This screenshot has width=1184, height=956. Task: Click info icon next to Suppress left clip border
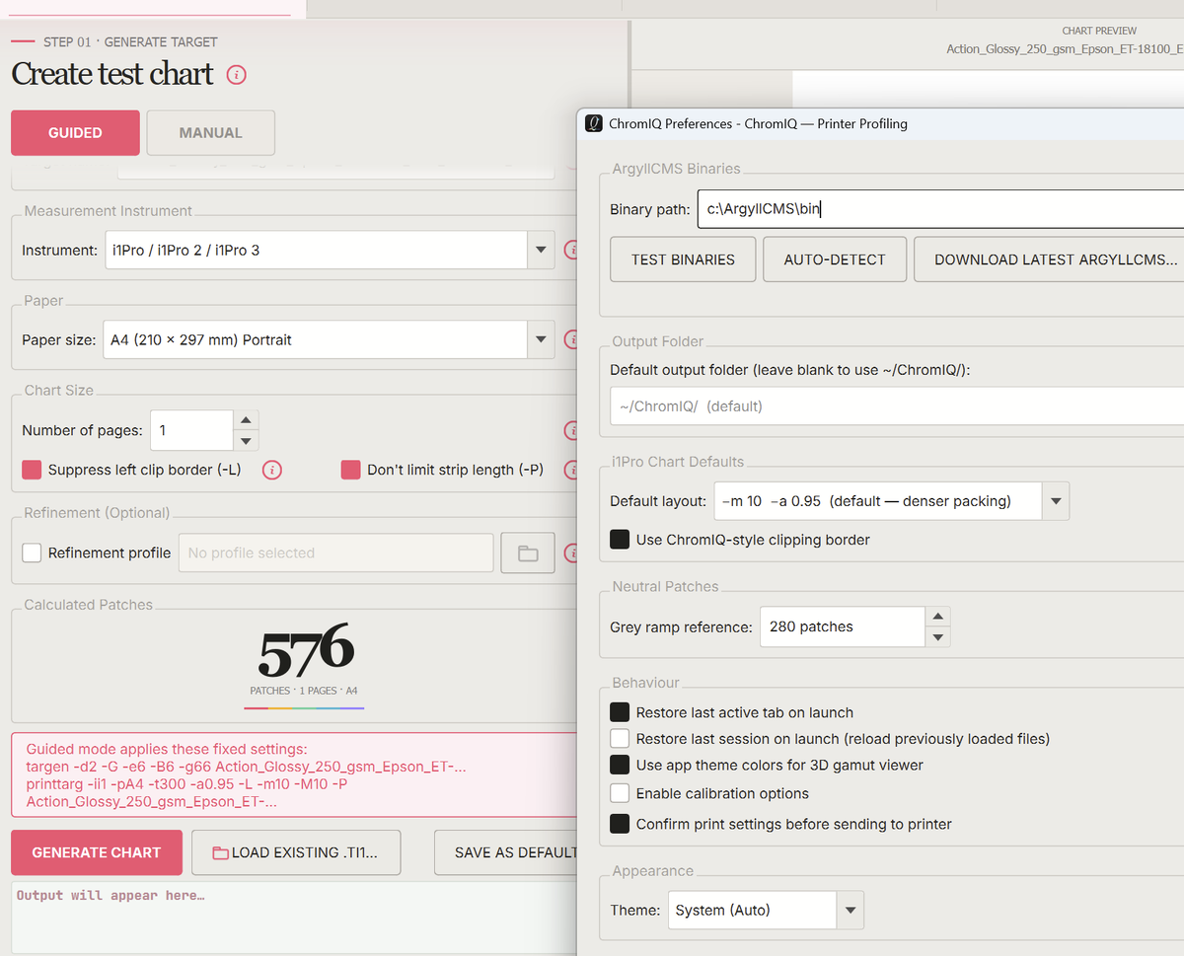[x=272, y=470]
